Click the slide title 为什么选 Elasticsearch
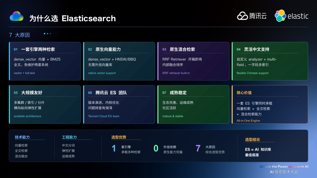 tap(72, 18)
